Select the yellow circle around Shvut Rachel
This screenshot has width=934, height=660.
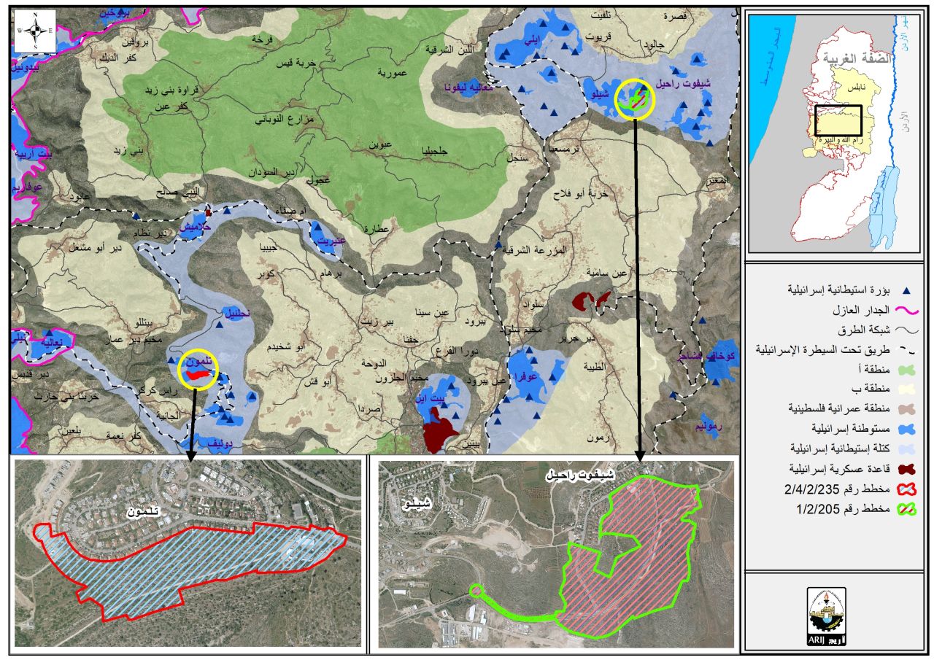634,99
